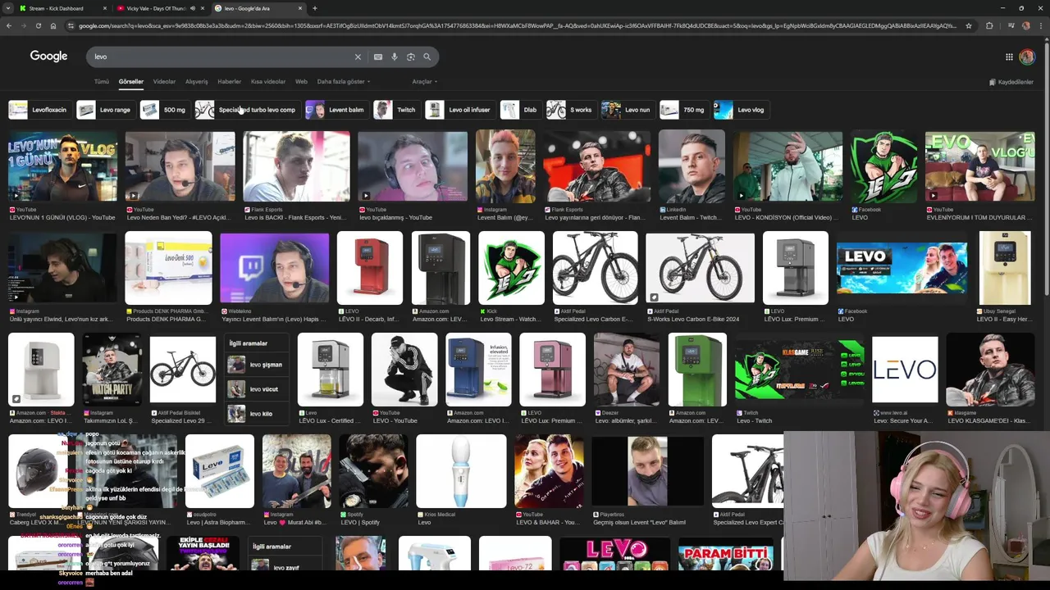
Task: Search by image with the Lens icon
Action: pos(411,57)
